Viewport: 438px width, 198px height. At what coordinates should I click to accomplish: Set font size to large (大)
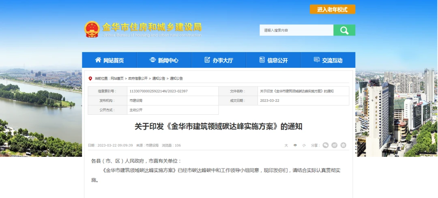pyautogui.click(x=286, y=145)
